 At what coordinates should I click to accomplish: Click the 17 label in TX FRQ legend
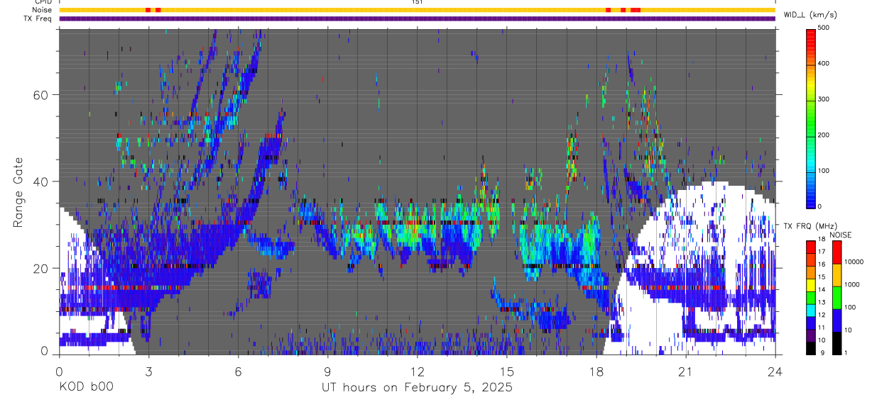point(822,252)
